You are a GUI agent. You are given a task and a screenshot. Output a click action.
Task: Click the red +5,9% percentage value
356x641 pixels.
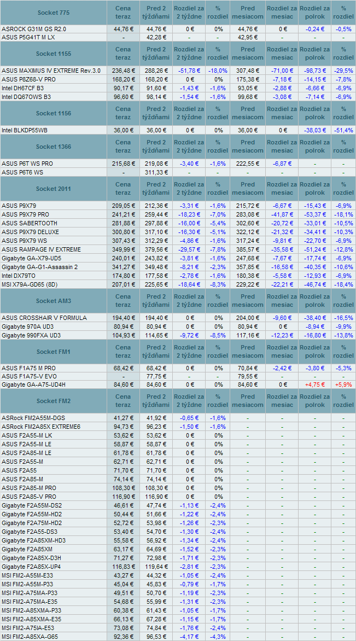coord(343,384)
